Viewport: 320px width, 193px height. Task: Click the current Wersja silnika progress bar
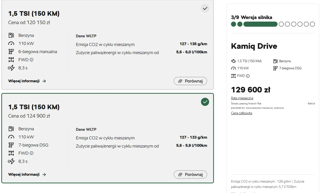click(260, 24)
